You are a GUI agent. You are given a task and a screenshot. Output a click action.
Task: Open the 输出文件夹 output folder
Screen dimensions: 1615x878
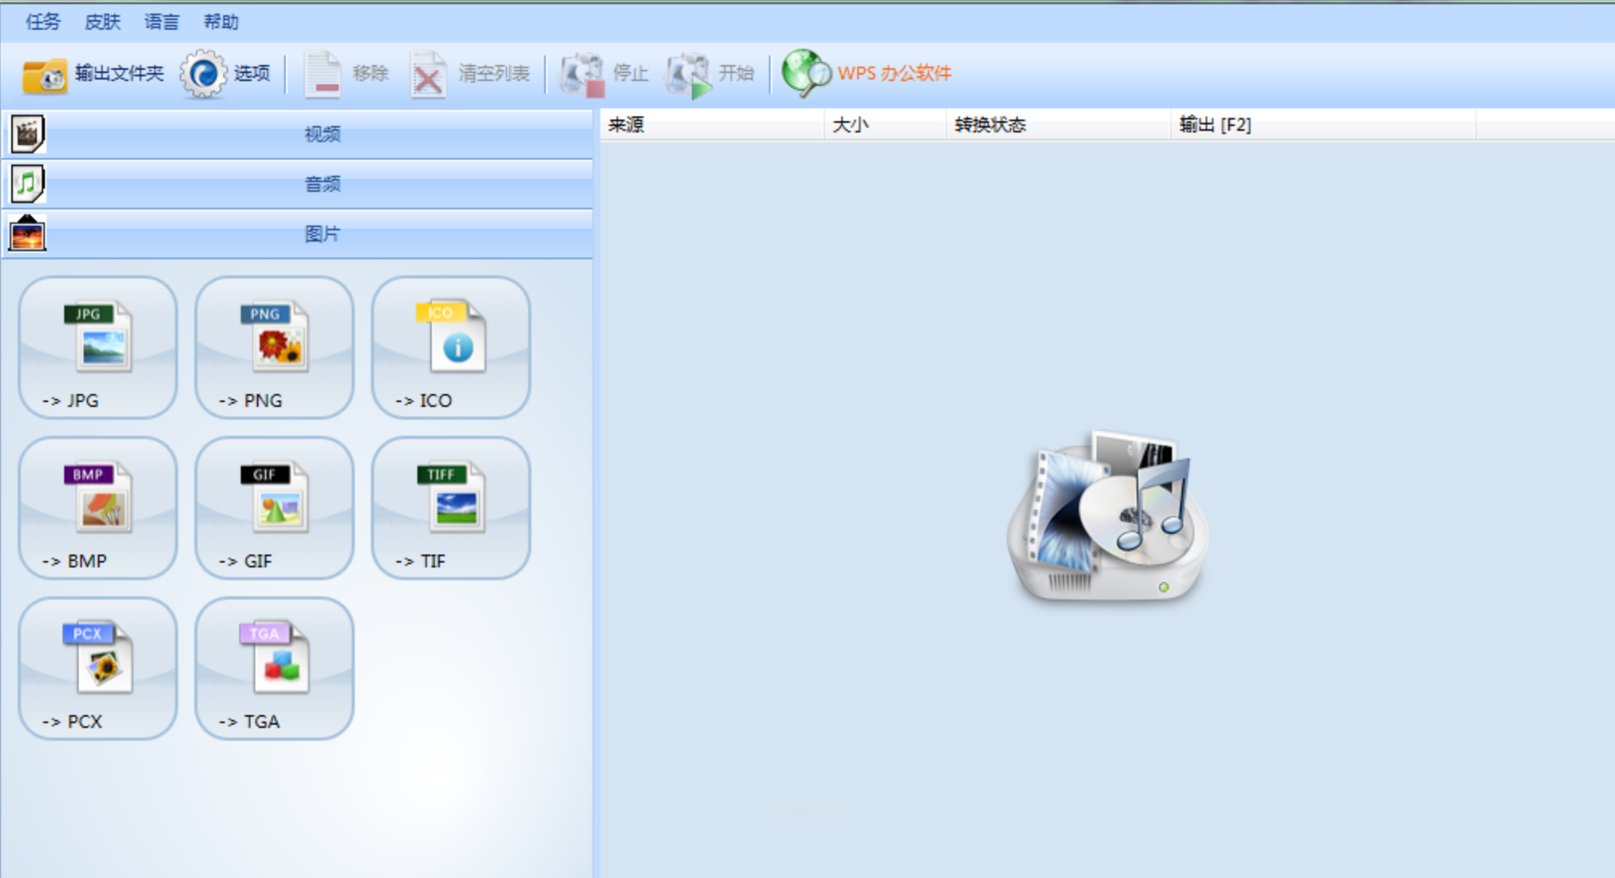[92, 74]
